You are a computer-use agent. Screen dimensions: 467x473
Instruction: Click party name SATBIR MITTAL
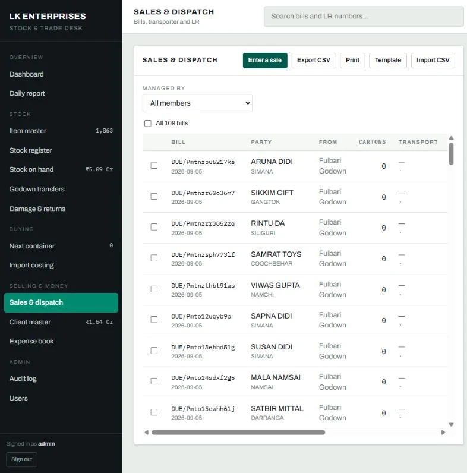[277, 408]
